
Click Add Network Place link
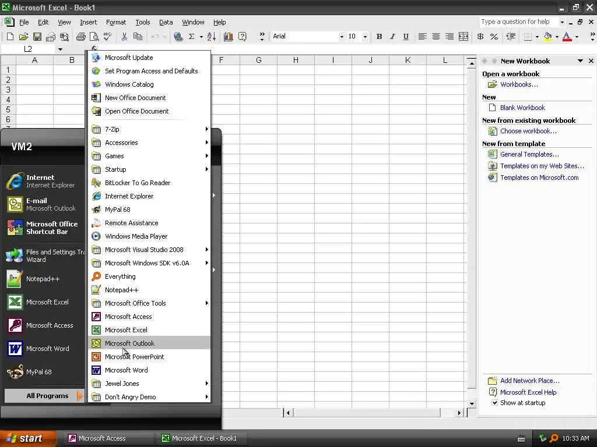coord(529,381)
